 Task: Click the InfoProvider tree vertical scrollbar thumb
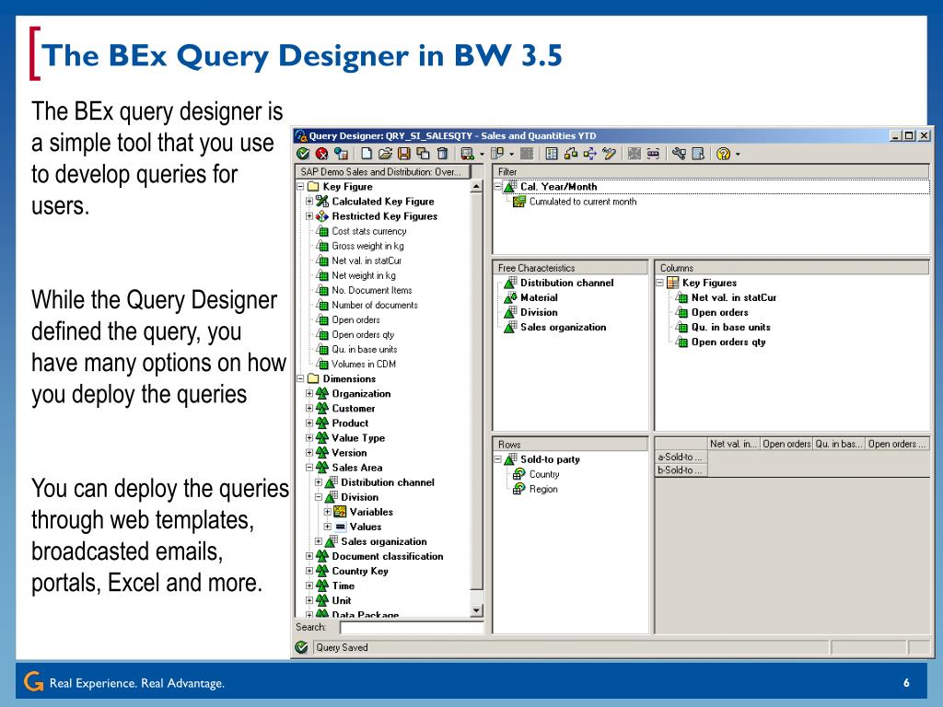[x=476, y=390]
